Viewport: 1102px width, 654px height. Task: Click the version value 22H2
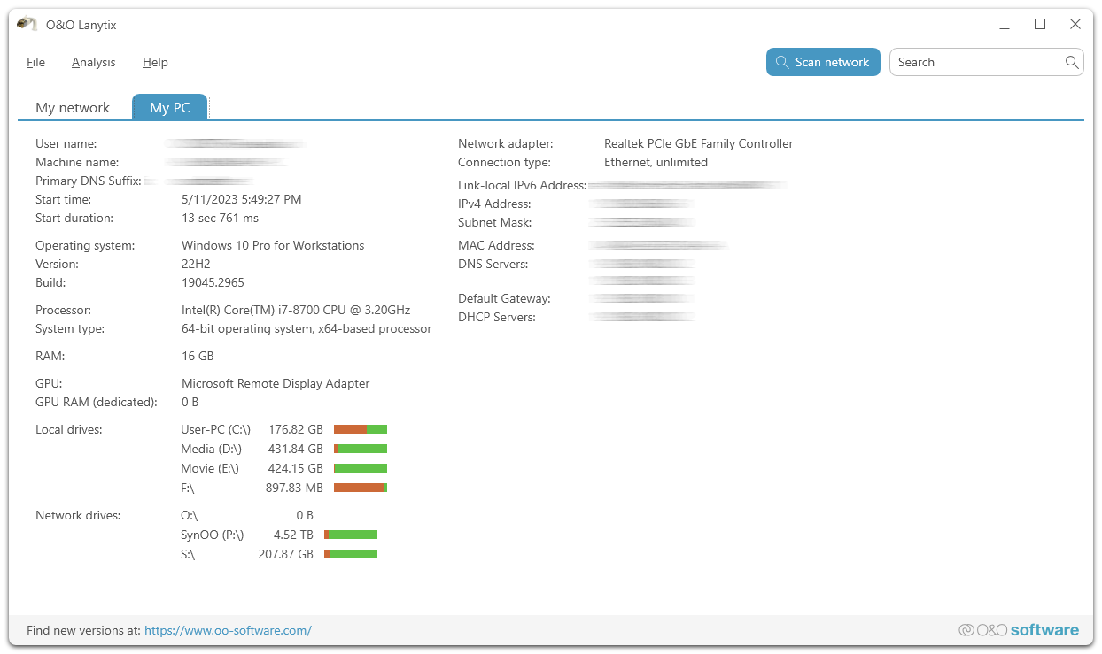(196, 264)
